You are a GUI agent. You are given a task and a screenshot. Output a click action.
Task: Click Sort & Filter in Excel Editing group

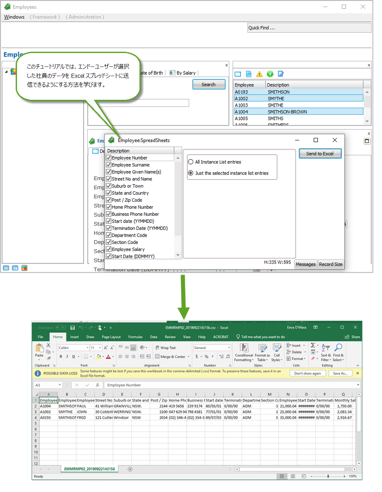pos(326,353)
